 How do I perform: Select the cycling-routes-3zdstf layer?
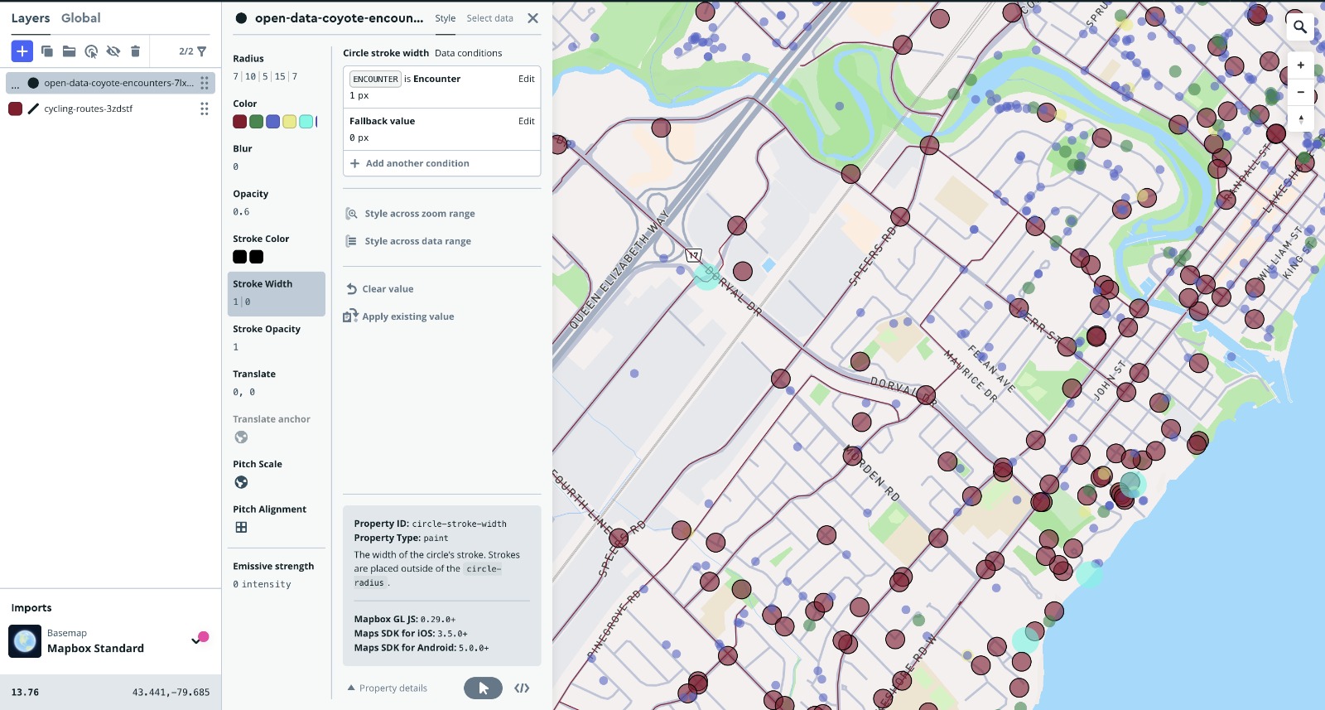click(88, 109)
